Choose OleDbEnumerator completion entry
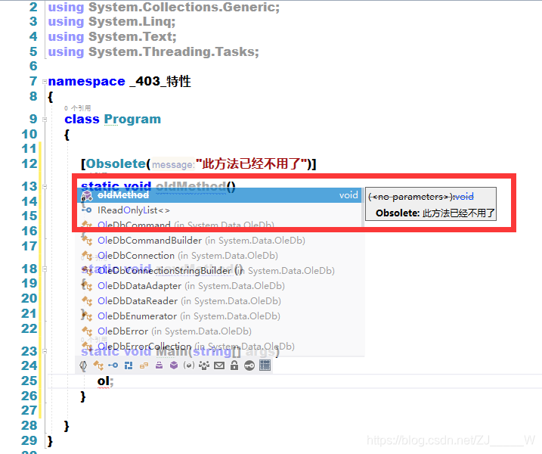The height and width of the screenshot is (454, 542). point(219,316)
